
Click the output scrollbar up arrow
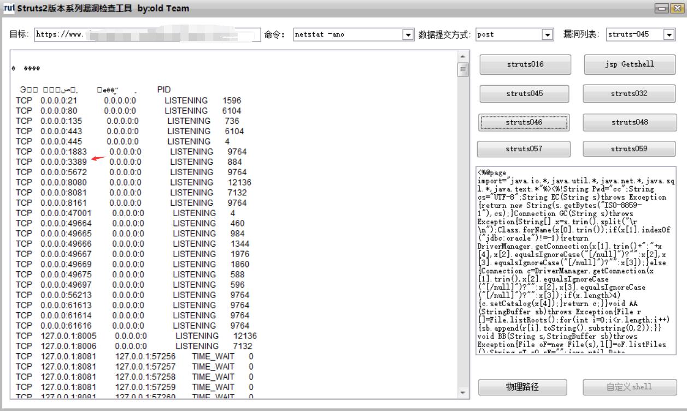(x=463, y=56)
